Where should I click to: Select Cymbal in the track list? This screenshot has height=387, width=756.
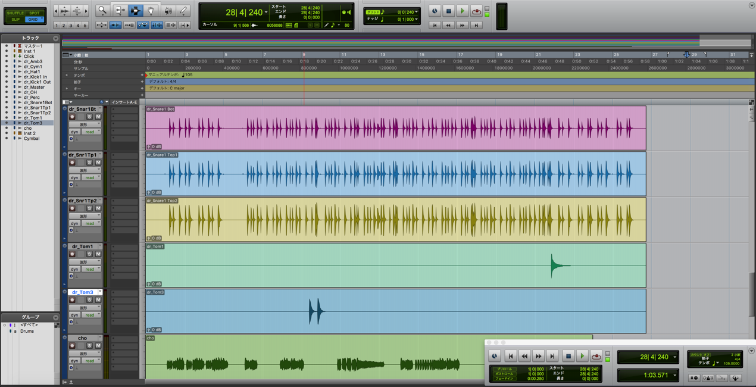(x=32, y=138)
